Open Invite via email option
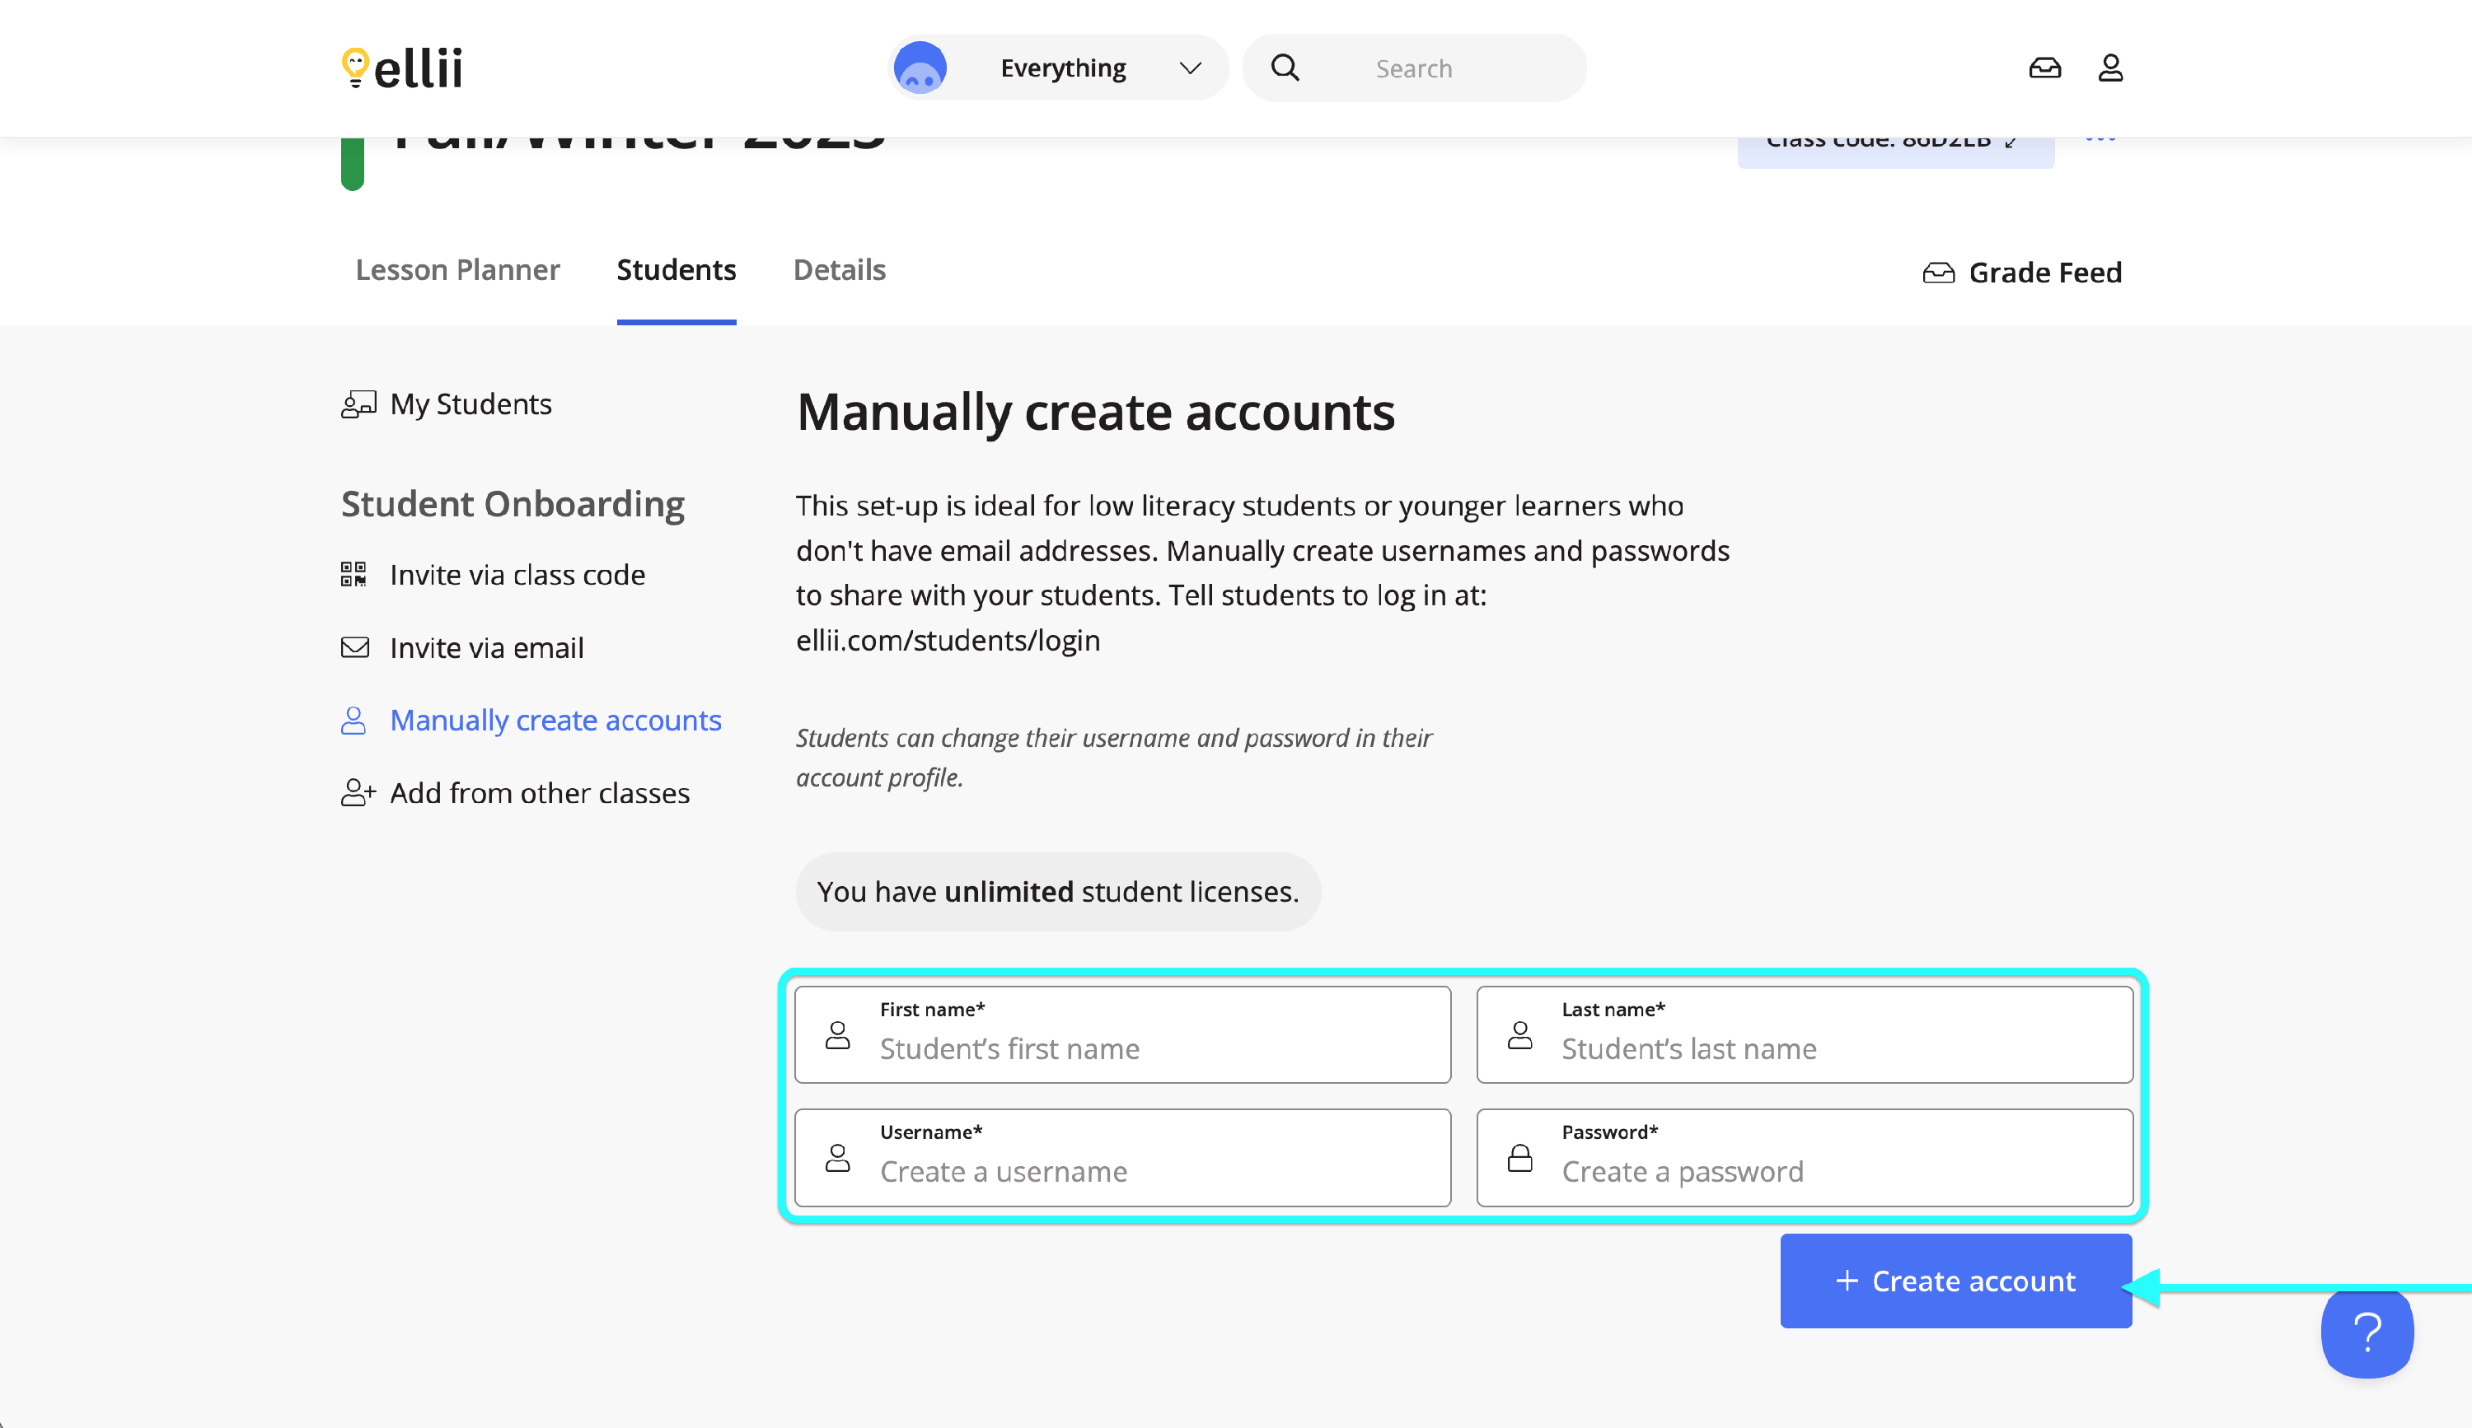This screenshot has width=2472, height=1428. coord(485,648)
